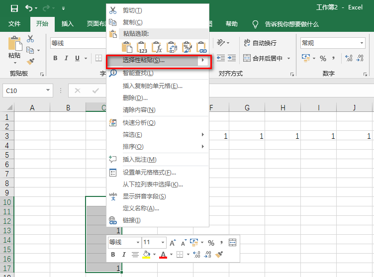
Task: Apply percent style in ribbon
Action: (x=323, y=59)
